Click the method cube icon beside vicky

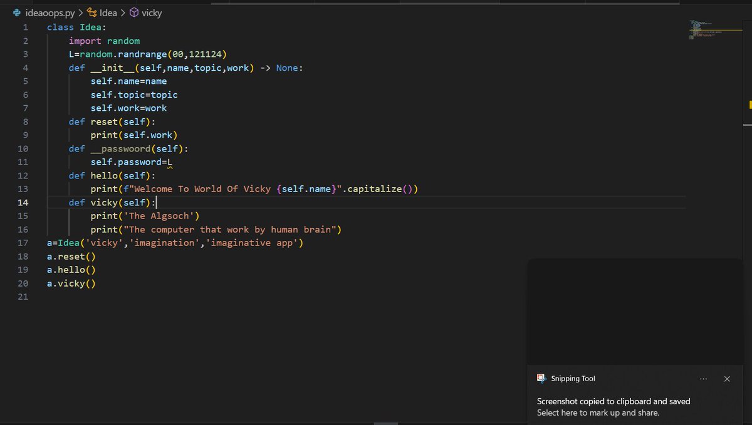[x=134, y=13]
